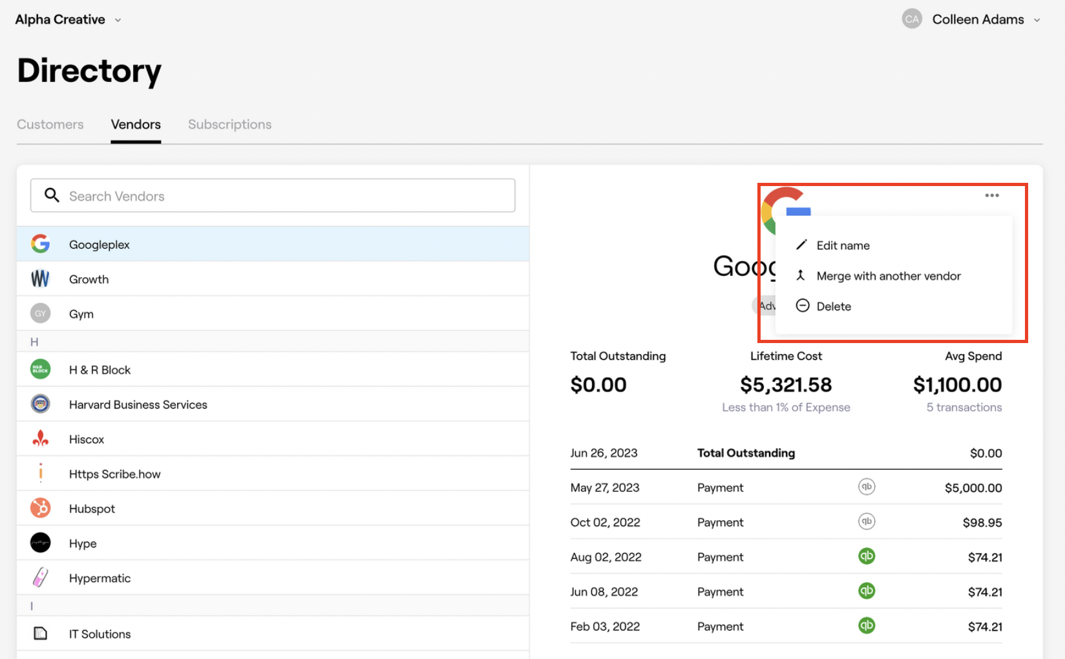Viewport: 1065px width, 659px height.
Task: Click the QuickBooks icon on Oct 02, 2022 payment
Action: coord(867,521)
